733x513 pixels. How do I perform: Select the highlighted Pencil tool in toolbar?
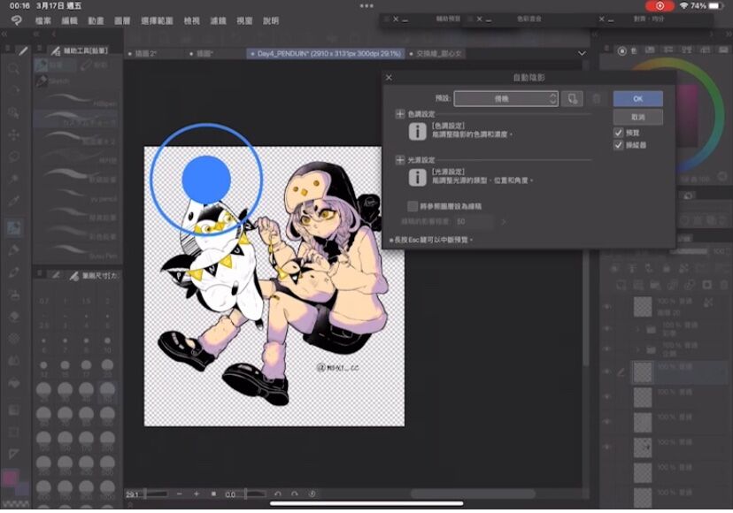pyautogui.click(x=13, y=227)
